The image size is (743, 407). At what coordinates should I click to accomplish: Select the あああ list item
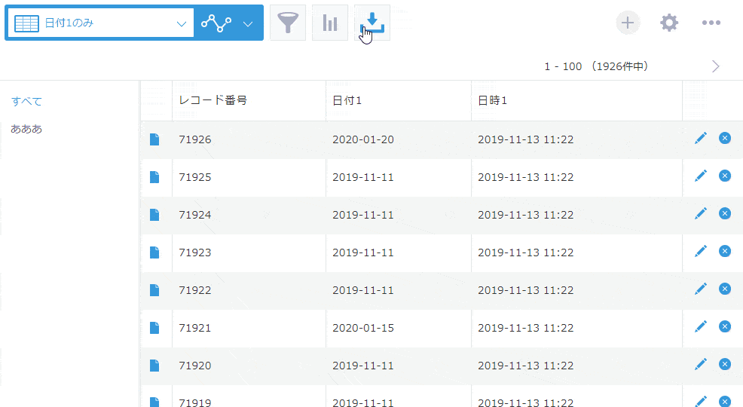coord(26,129)
